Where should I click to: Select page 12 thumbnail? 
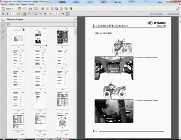[x=62, y=100]
